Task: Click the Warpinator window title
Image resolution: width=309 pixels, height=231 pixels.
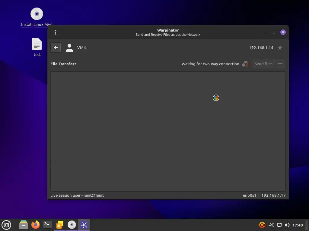Action: coord(168,30)
